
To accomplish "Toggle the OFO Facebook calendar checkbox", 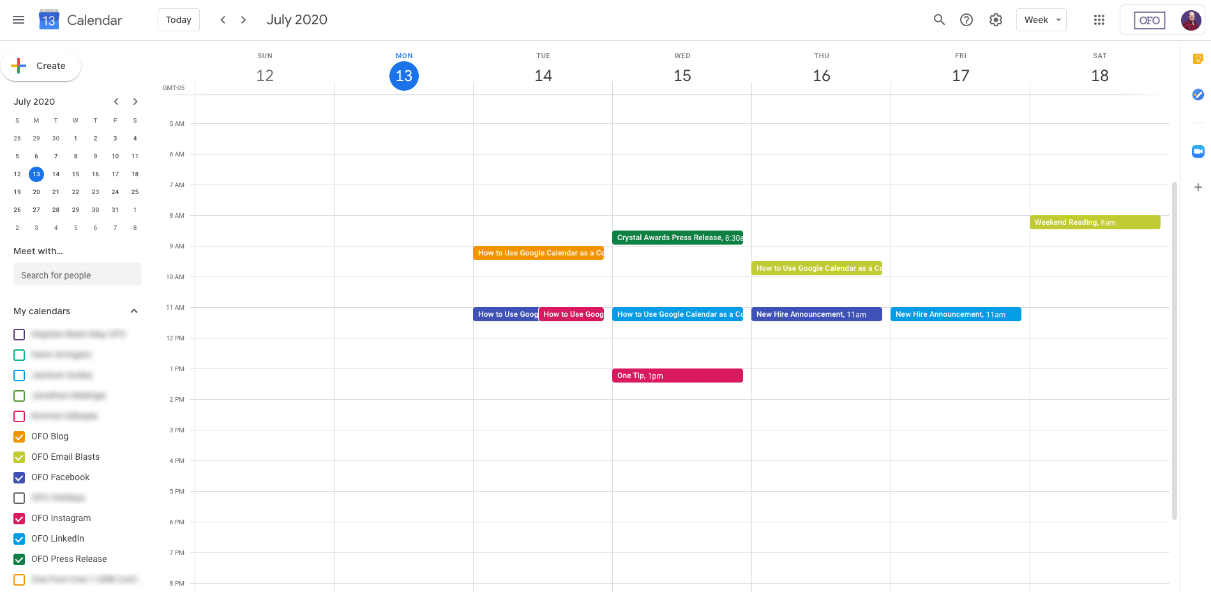I will (19, 478).
